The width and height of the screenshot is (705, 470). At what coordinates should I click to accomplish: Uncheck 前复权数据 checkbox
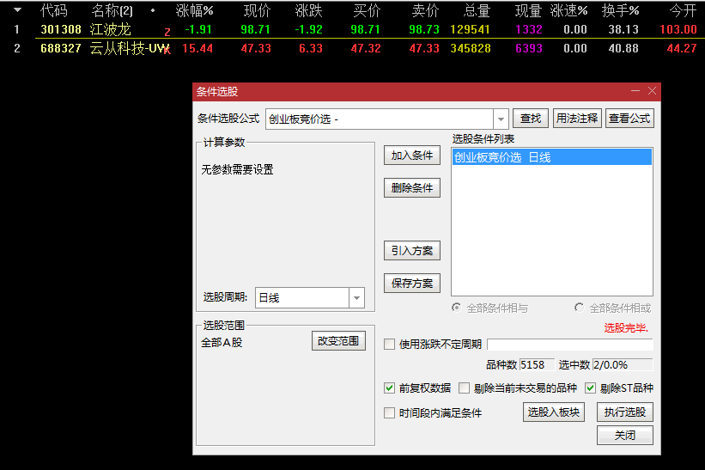tap(389, 388)
